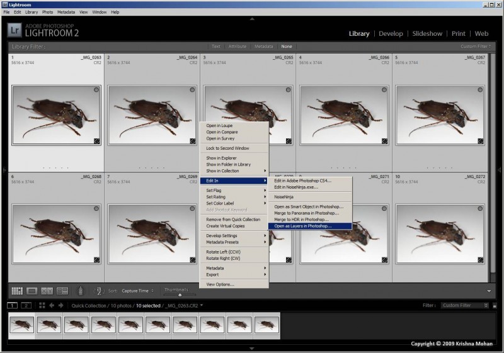Click second window button labeled 2
This screenshot has height=353, width=504.
[x=26, y=306]
